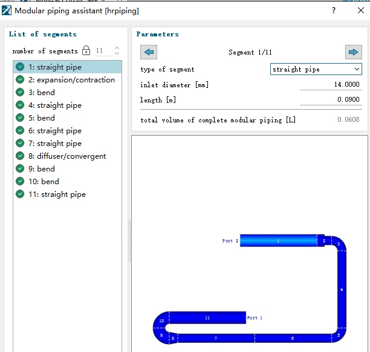This screenshot has height=352, width=370.
Task: Increase the number of segments with up arrow
Action: point(117,48)
